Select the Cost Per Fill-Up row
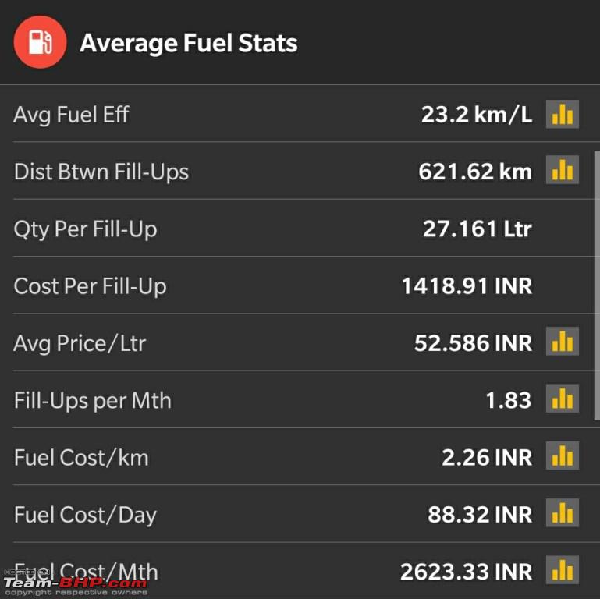The height and width of the screenshot is (599, 600). coord(300,285)
